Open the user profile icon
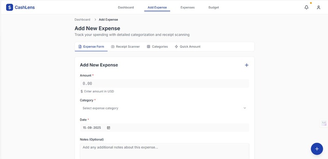The height and width of the screenshot is (159, 328). click(x=318, y=7)
